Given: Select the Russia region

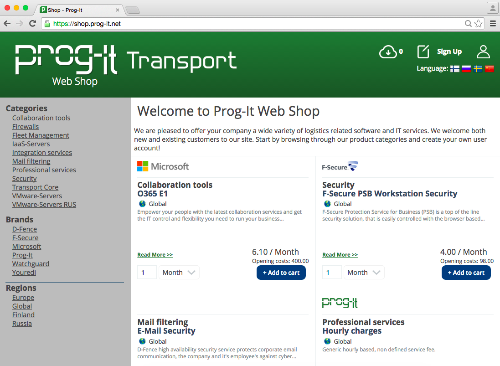Looking at the screenshot, I should [22, 323].
